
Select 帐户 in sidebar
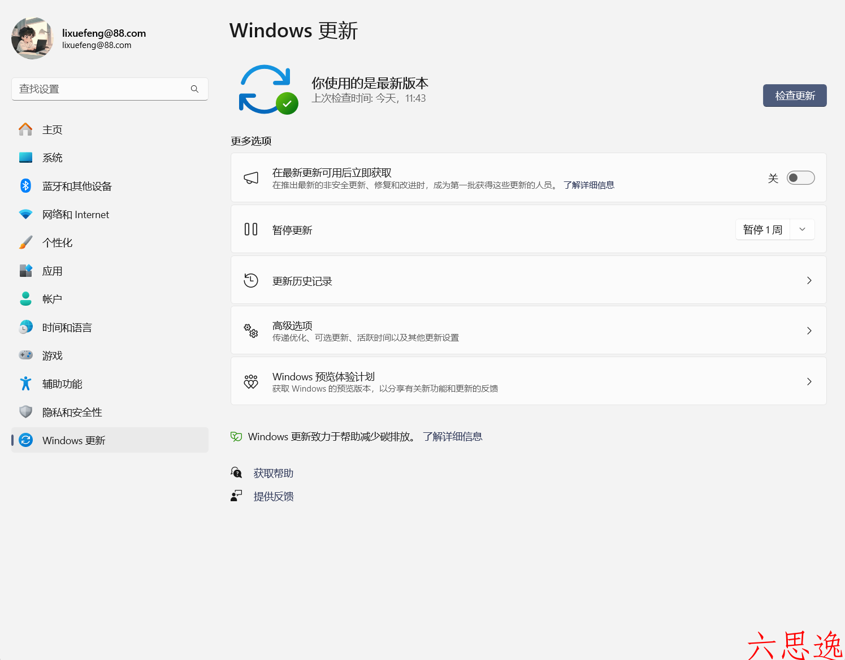pos(110,299)
